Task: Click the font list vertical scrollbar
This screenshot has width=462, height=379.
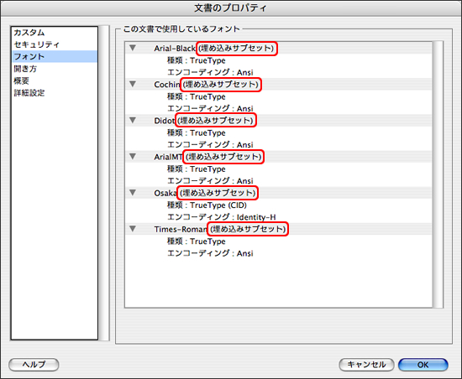Action: point(438,174)
